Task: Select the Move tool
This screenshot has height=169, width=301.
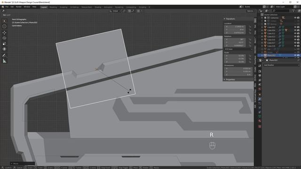Action: [x=4, y=32]
